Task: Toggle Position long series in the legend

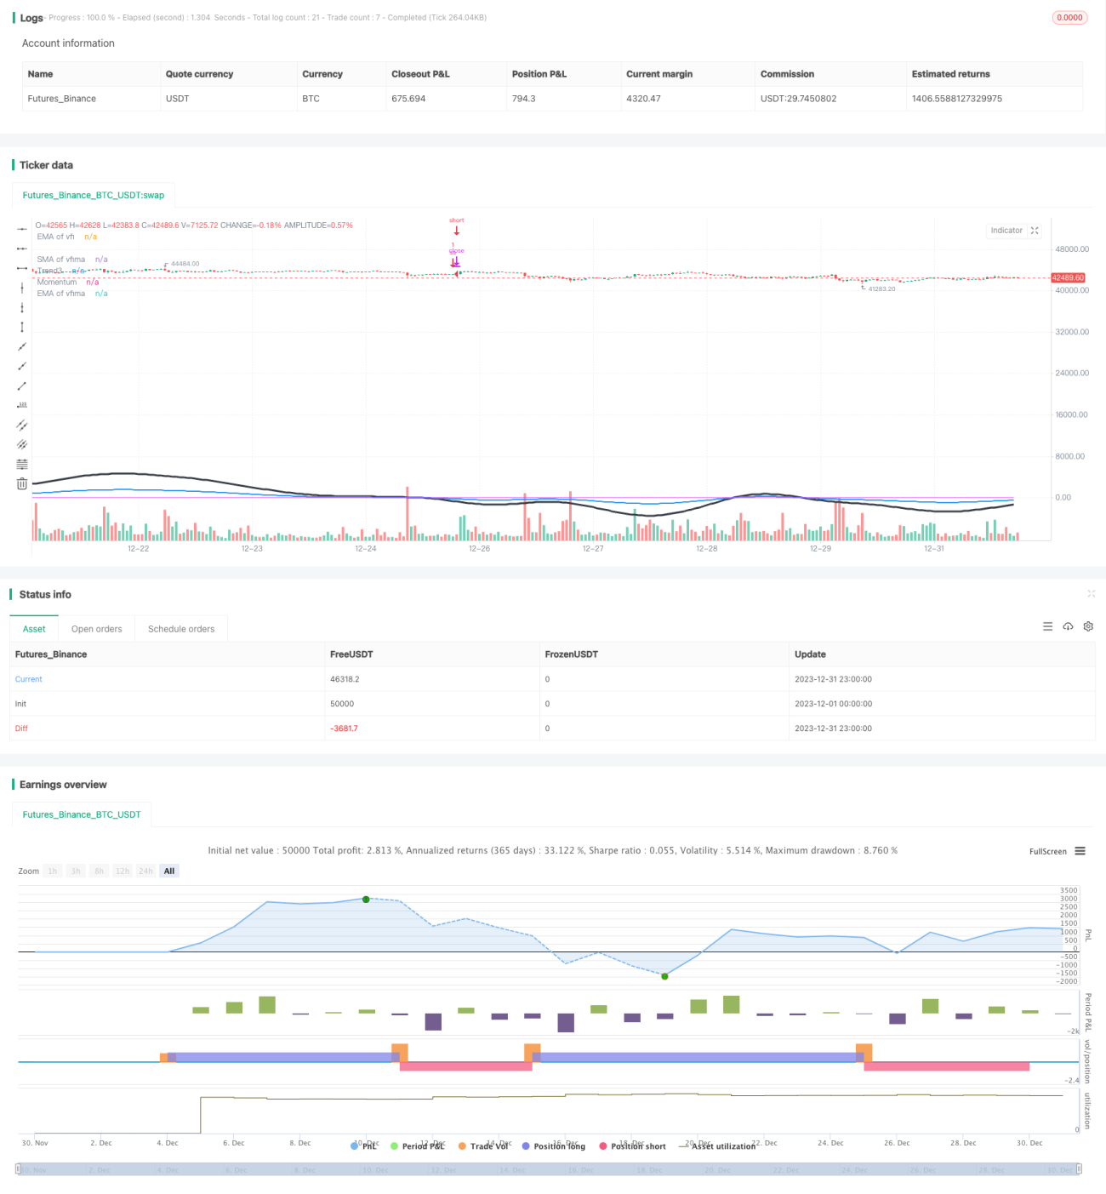Action: (554, 1146)
